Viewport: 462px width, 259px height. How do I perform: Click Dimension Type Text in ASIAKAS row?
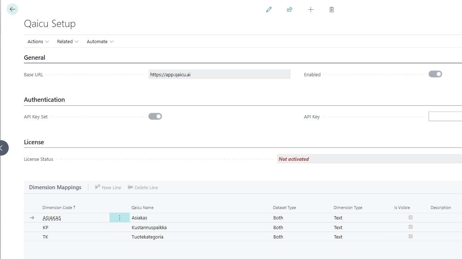[338, 218]
